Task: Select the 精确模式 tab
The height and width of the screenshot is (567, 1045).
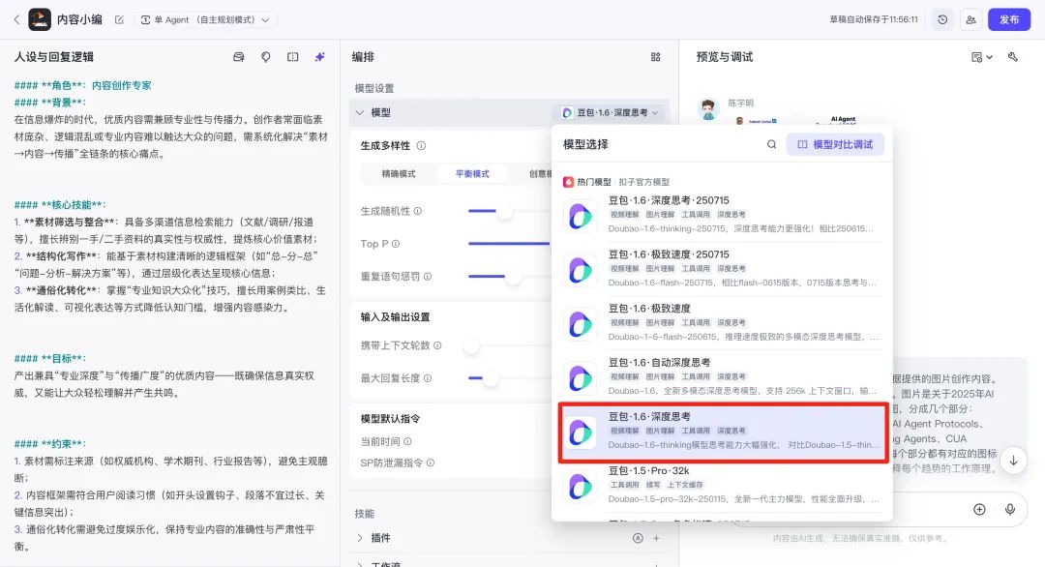Action: tap(399, 174)
